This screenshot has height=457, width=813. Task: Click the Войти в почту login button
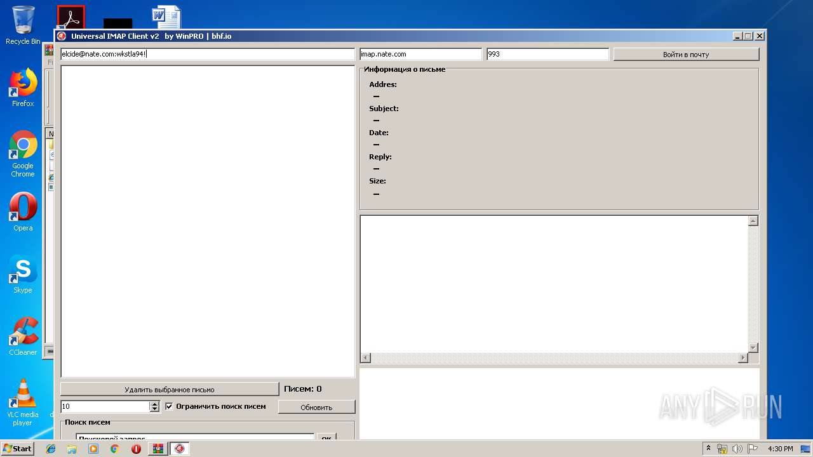pyautogui.click(x=686, y=55)
